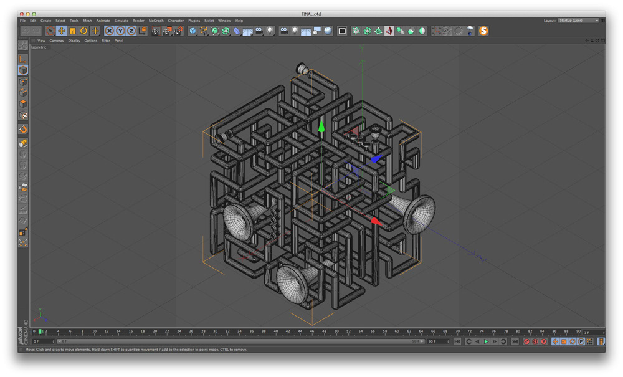Open the blue deformer objects icon
The width and height of the screenshot is (623, 377).
click(x=237, y=31)
